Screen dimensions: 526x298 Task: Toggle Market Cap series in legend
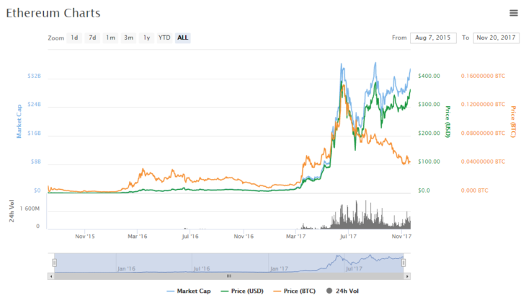tap(189, 291)
